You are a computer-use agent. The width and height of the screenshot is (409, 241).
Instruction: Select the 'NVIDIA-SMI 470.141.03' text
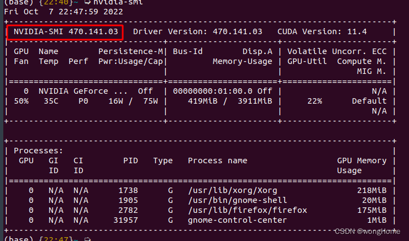click(x=66, y=32)
